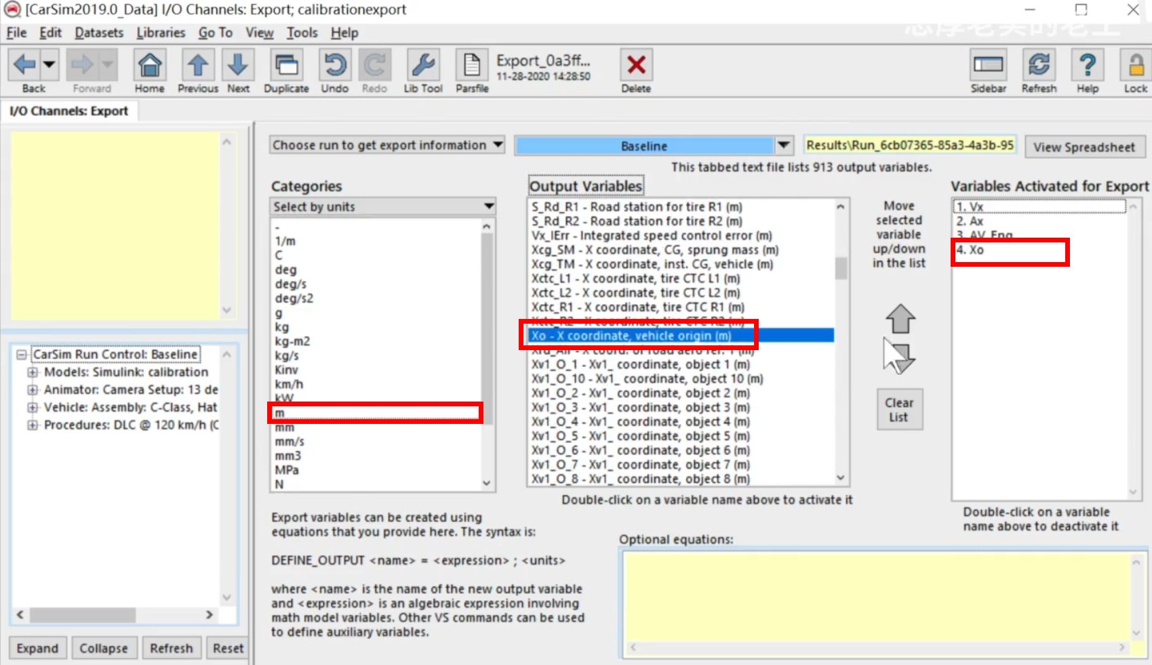The width and height of the screenshot is (1152, 665).
Task: Select '4. Xo' in activated variables
Action: tap(970, 250)
